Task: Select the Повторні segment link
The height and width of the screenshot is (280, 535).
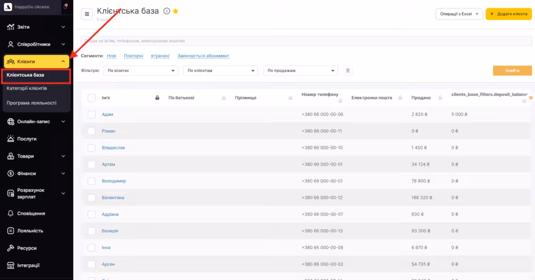Action: (x=133, y=56)
